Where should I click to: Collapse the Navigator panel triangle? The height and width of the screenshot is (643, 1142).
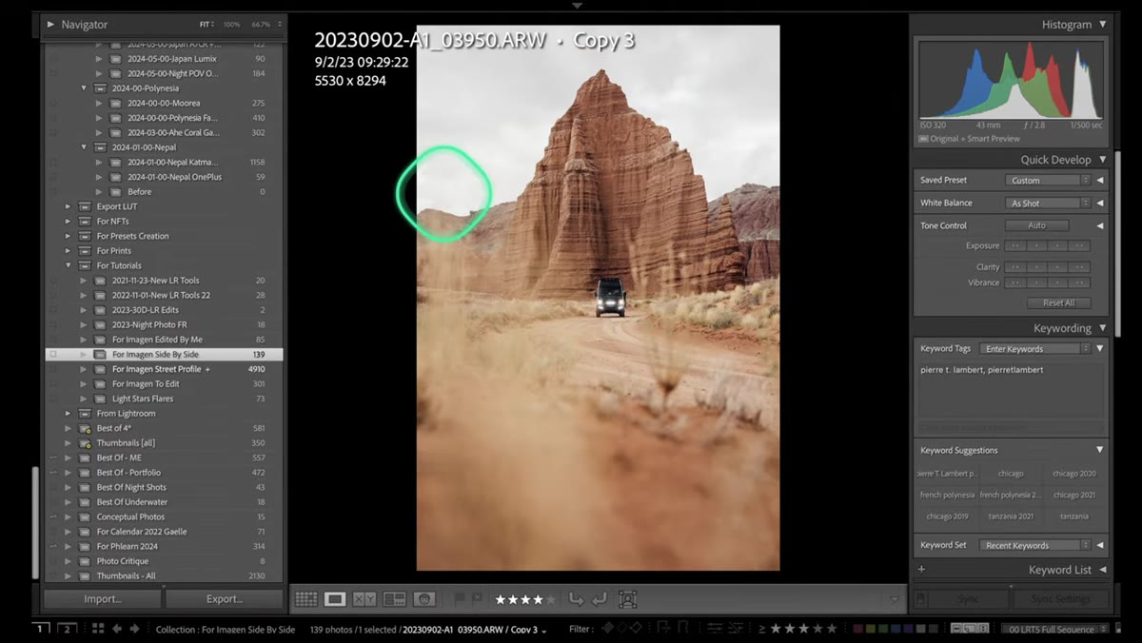pyautogui.click(x=50, y=24)
